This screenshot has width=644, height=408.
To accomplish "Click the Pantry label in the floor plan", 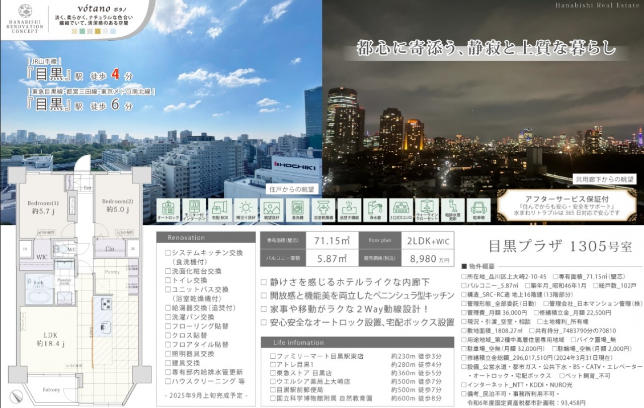I will (x=112, y=271).
